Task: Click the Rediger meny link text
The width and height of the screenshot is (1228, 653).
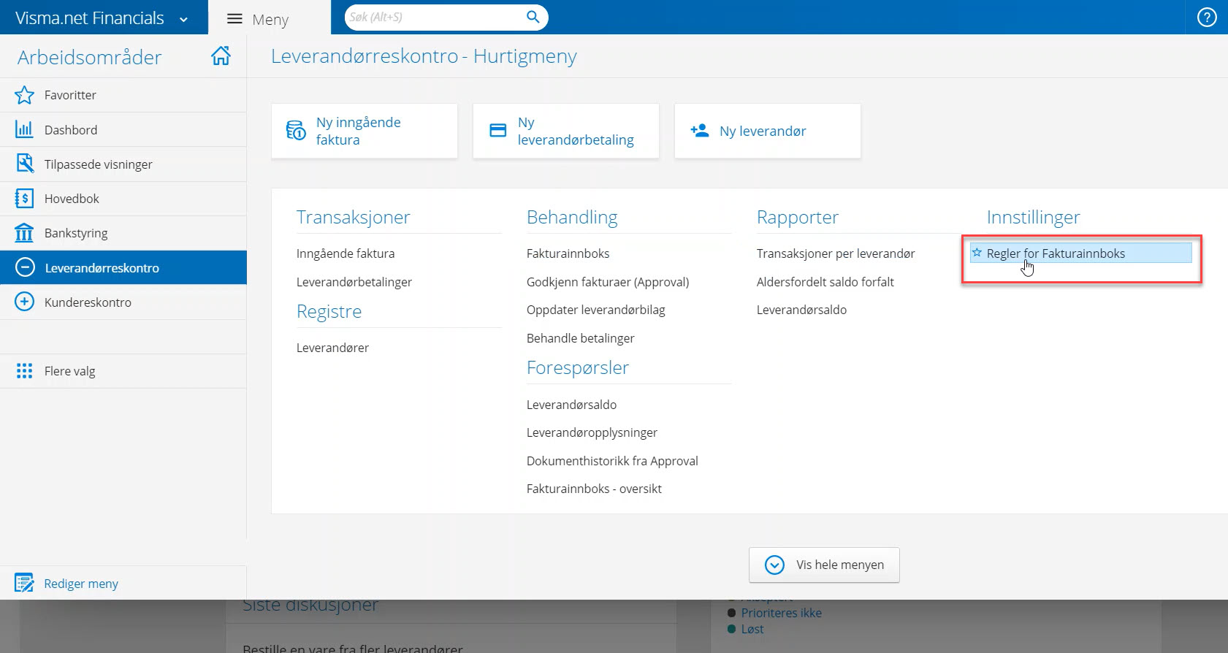Action: [81, 584]
